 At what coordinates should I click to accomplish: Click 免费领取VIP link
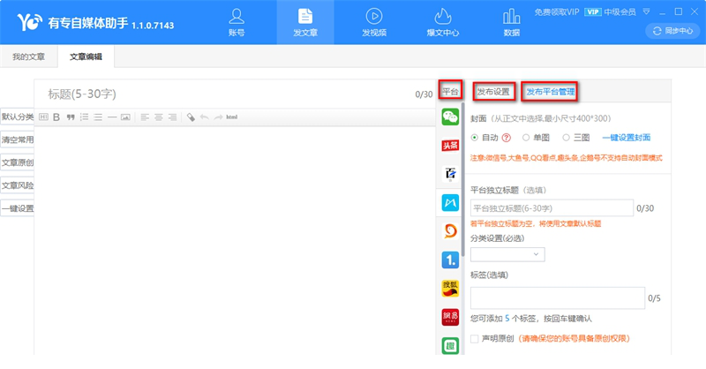(557, 12)
